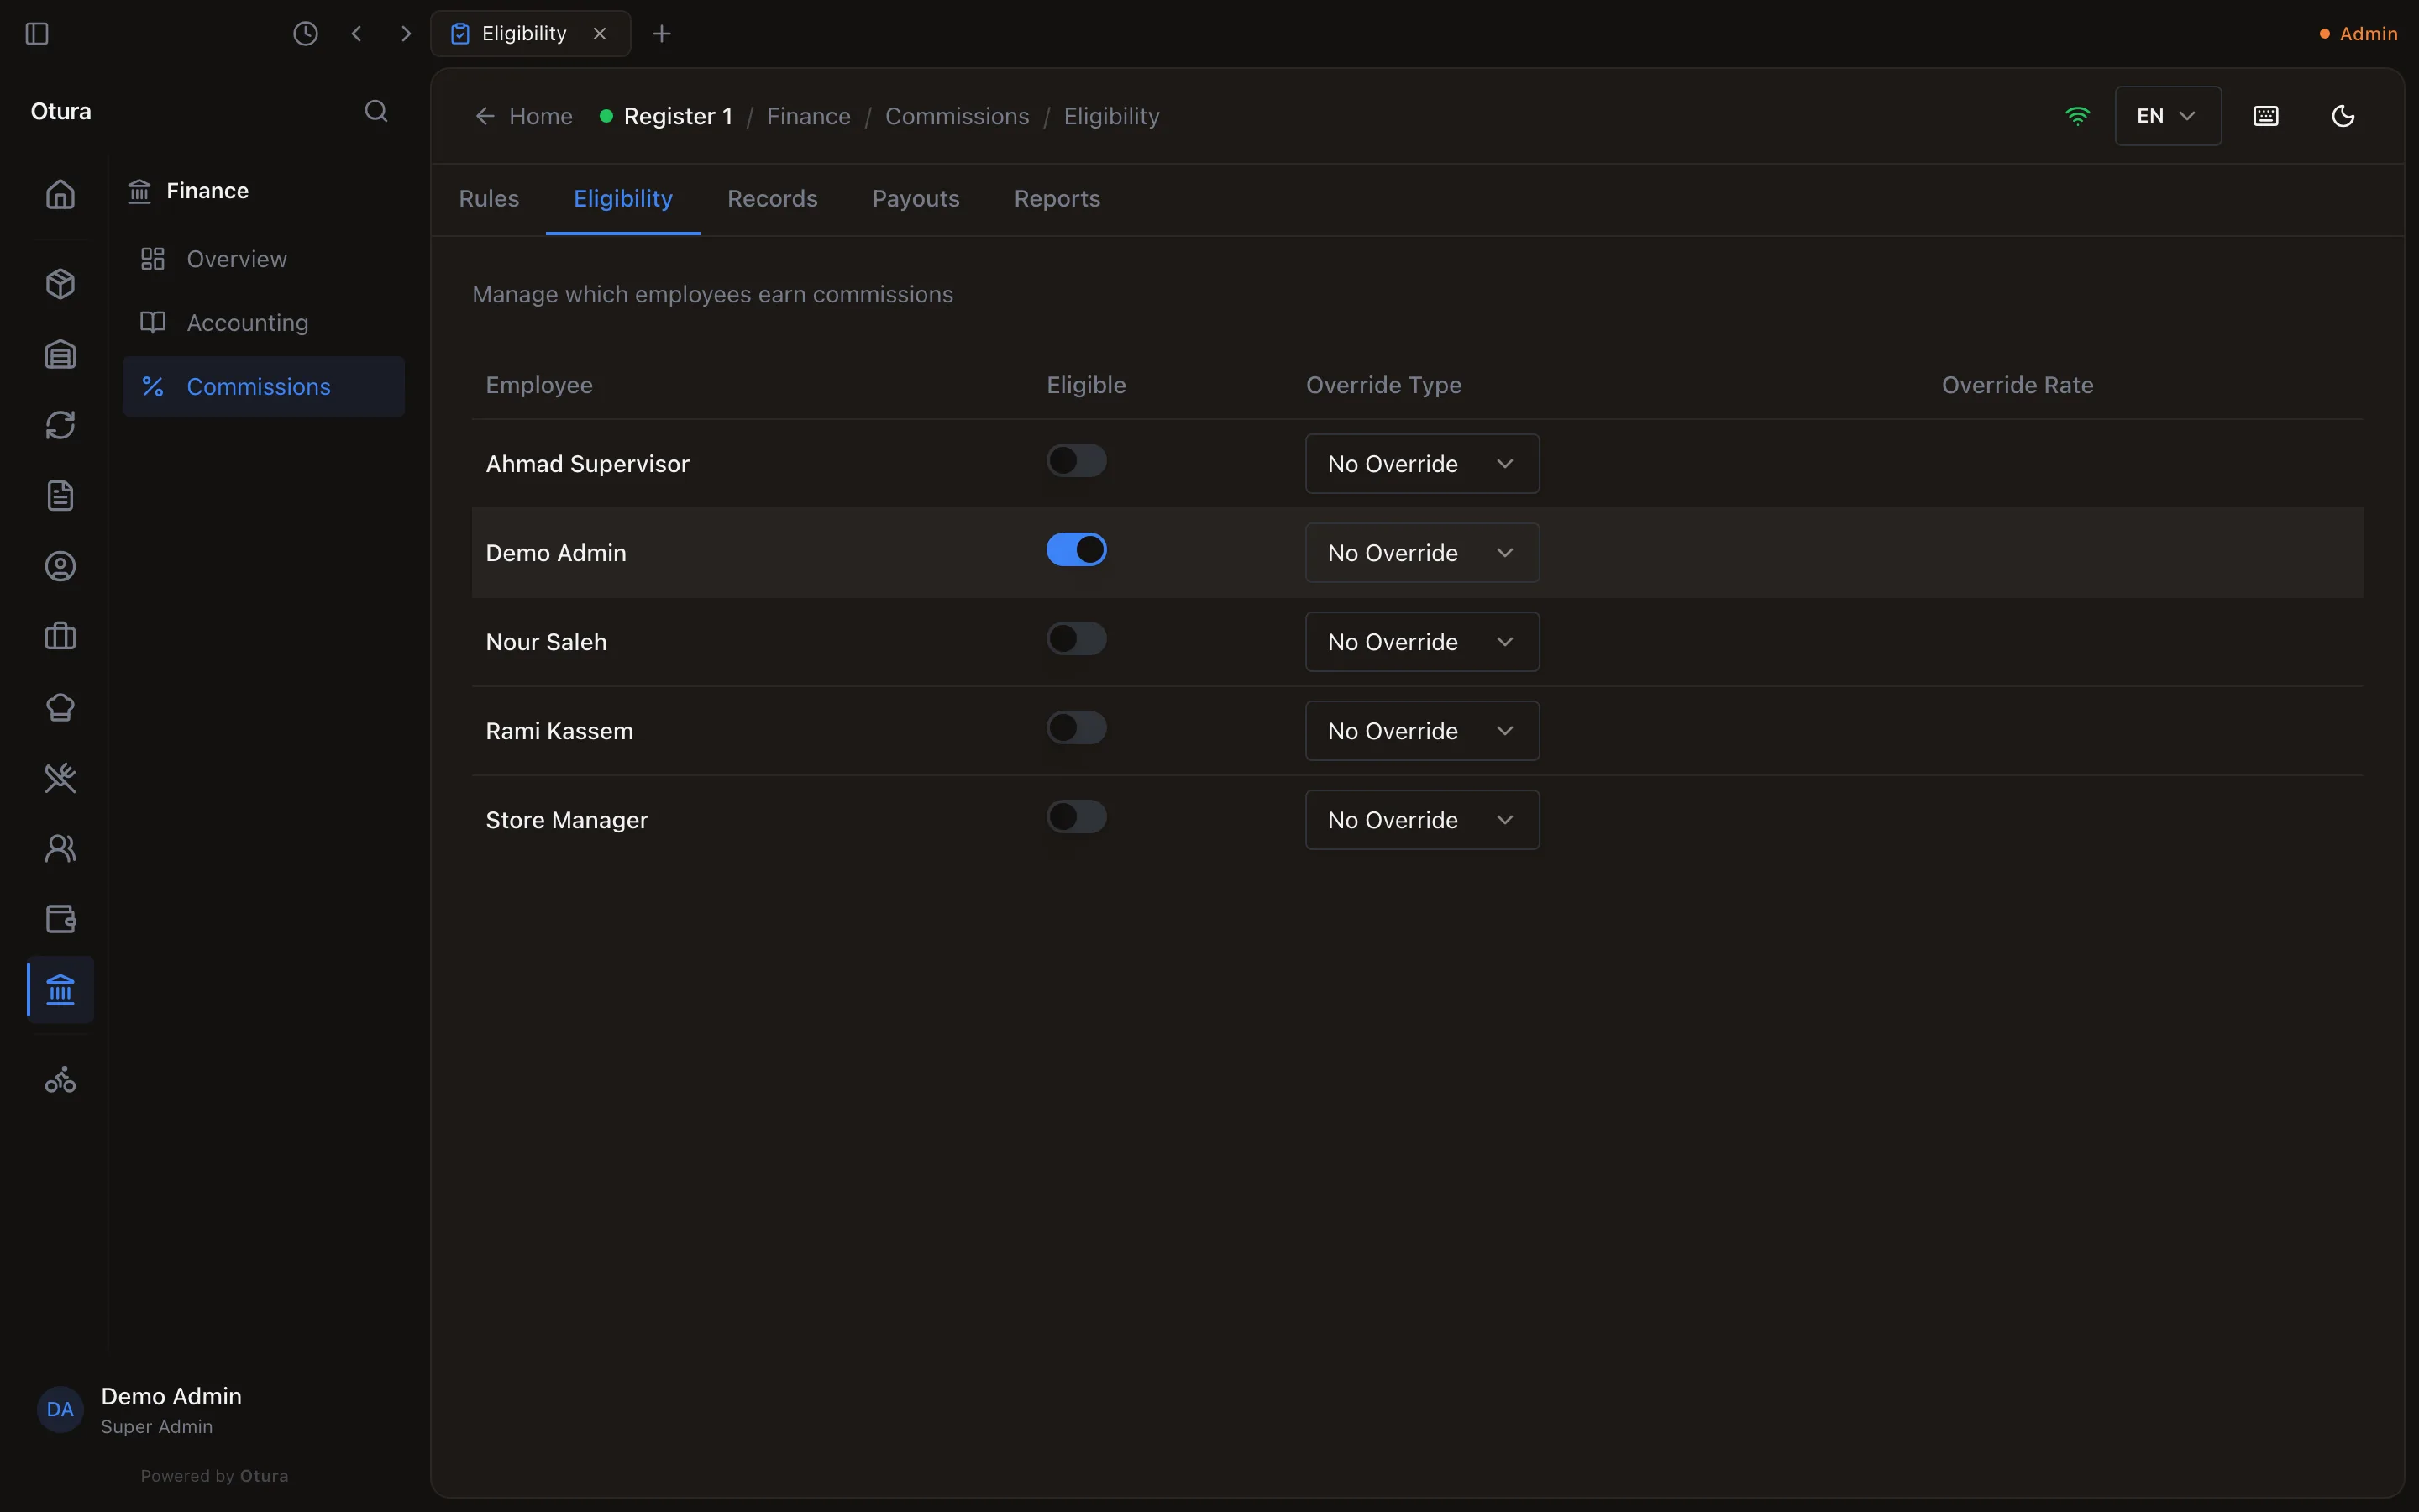Viewport: 2419px width, 1512px height.
Task: Open Rami Kassem's override type dropdown
Action: coord(1422,731)
